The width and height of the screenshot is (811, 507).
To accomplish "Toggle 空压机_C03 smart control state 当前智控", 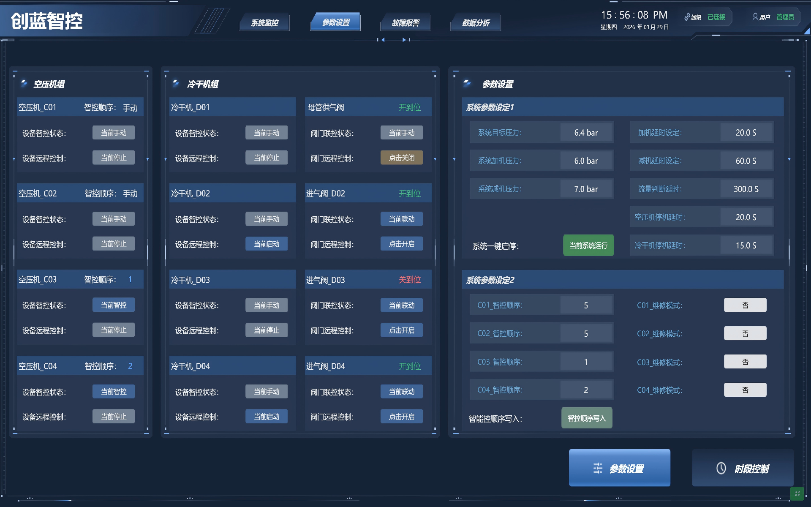I will pyautogui.click(x=114, y=305).
